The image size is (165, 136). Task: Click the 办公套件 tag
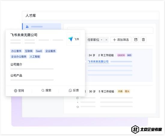[x=16, y=51]
